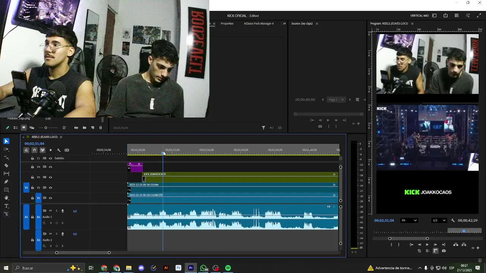Select the Remix tool at toolbar bottom
This screenshot has width=486, height=273.
[x=6, y=214]
